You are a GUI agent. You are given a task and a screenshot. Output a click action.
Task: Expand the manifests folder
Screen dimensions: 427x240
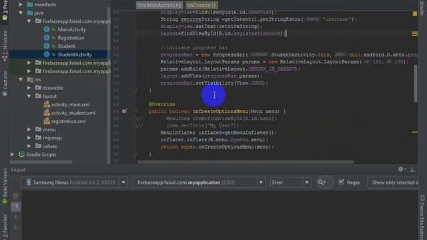21,5
